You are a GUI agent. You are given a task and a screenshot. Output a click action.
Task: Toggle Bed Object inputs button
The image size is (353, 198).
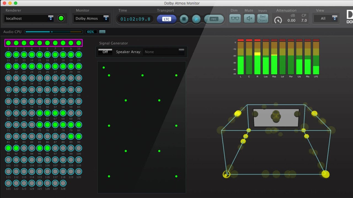(x=263, y=18)
